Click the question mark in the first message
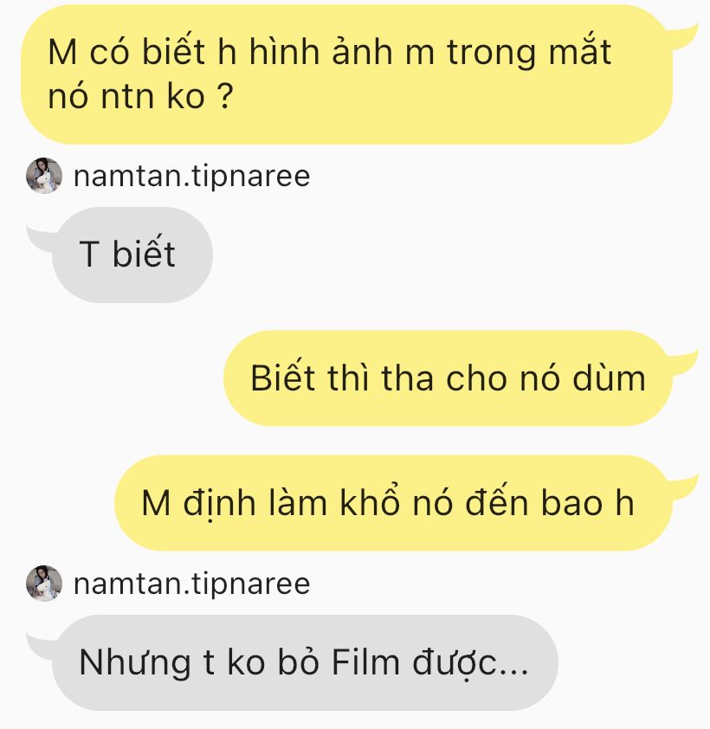This screenshot has width=710, height=729. tap(224, 96)
